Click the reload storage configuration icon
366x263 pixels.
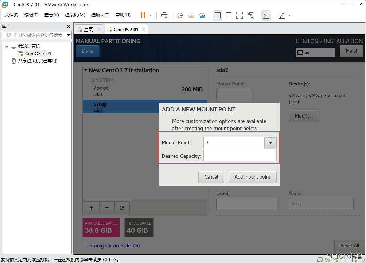click(122, 208)
